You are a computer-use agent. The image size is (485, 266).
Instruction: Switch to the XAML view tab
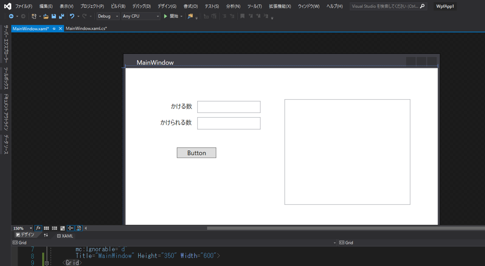coord(65,236)
